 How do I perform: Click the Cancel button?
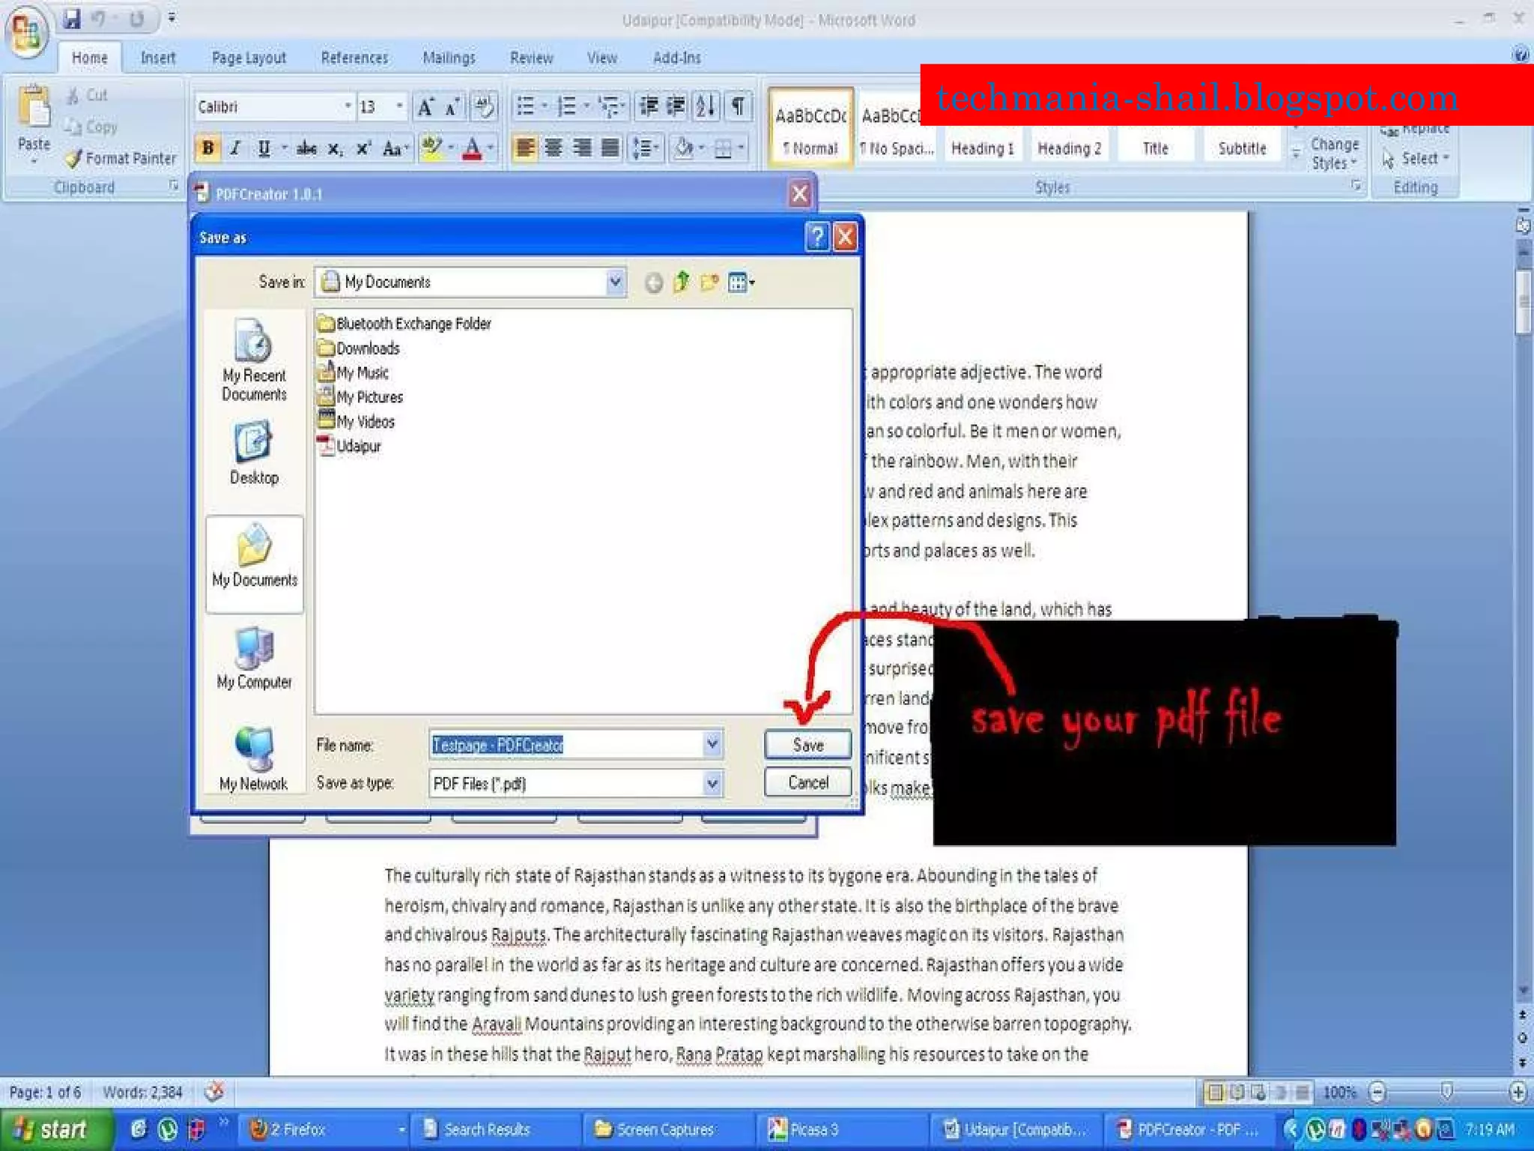pyautogui.click(x=807, y=782)
